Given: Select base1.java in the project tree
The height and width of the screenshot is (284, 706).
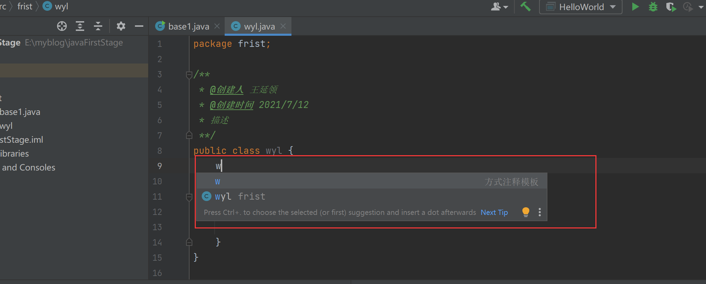Looking at the screenshot, I should 20,112.
